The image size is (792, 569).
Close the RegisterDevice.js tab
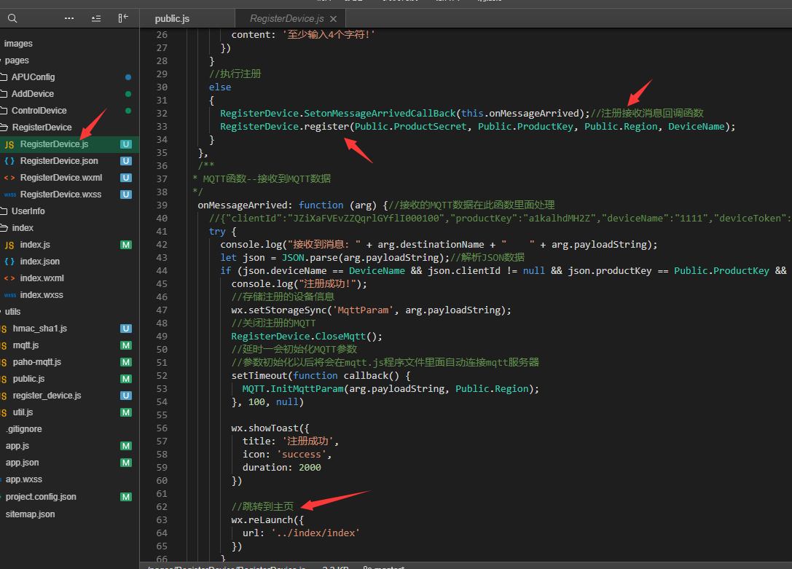tap(334, 19)
